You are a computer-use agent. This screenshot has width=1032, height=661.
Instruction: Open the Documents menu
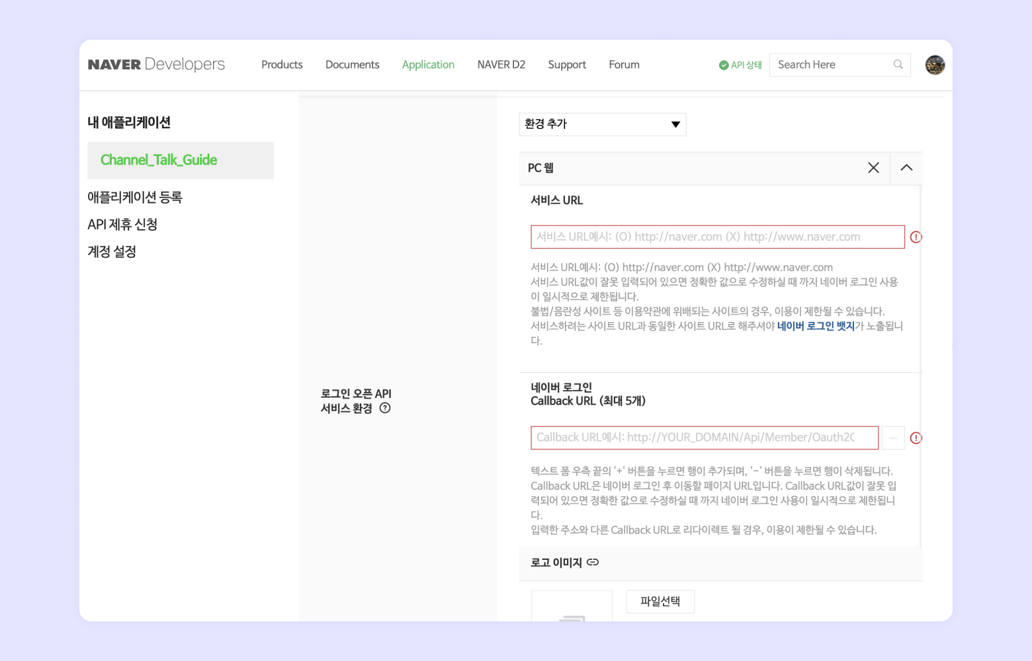coord(353,65)
